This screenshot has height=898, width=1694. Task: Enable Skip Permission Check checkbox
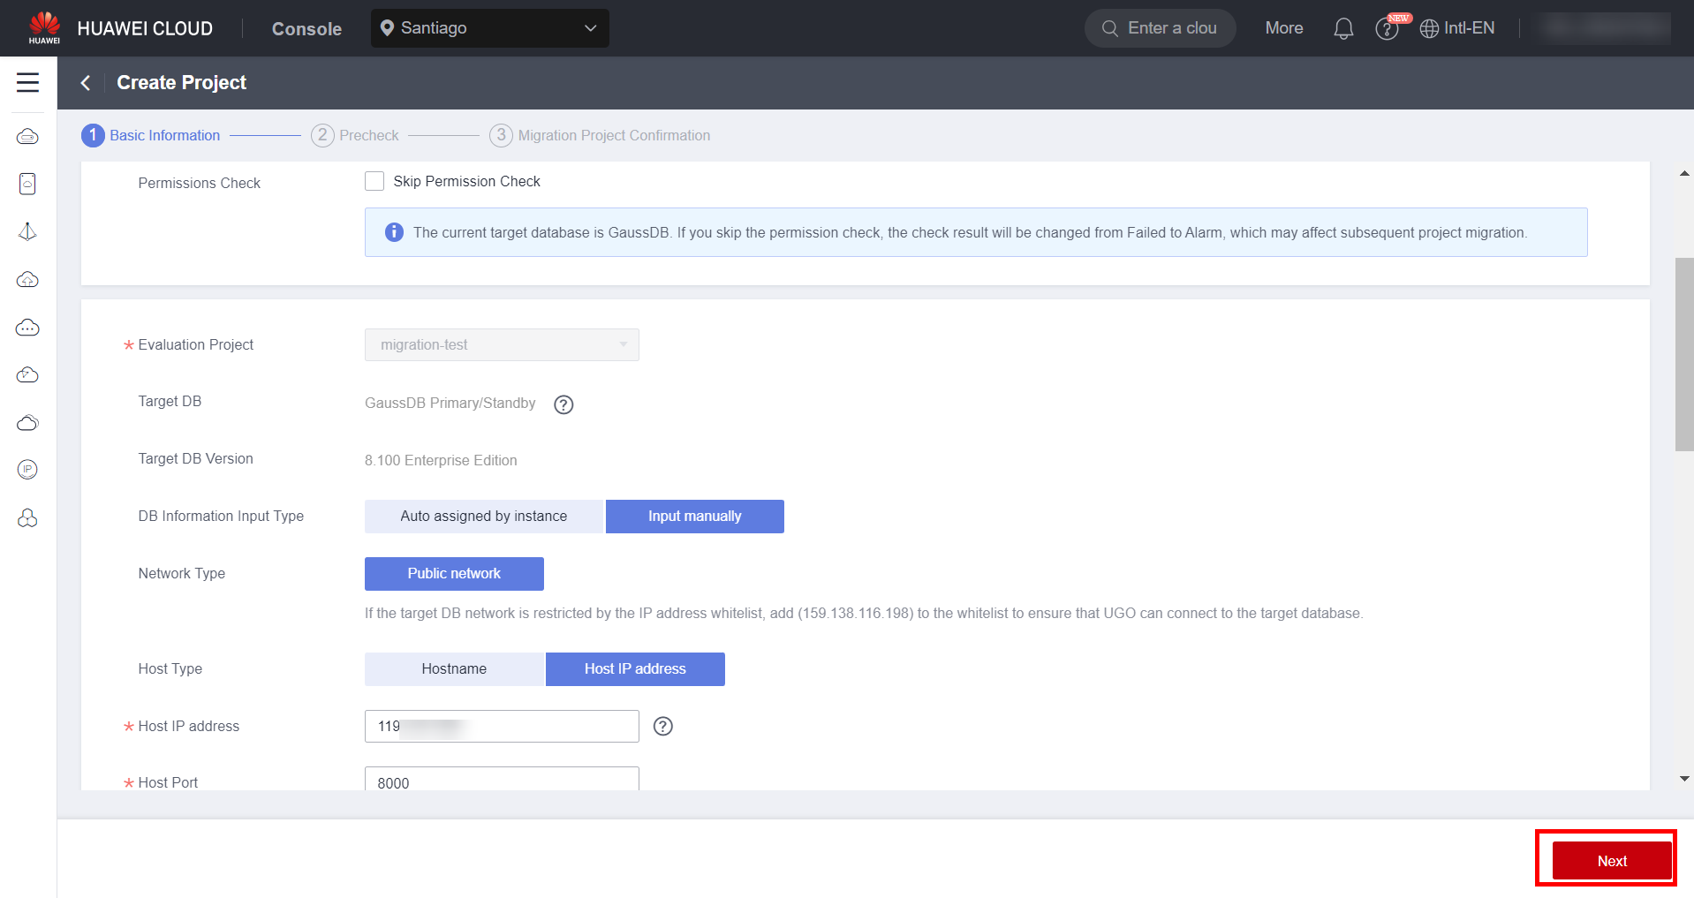tap(374, 181)
